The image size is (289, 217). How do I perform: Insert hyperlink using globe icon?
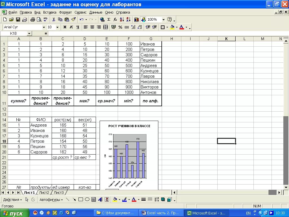pyautogui.click(x=102, y=19)
